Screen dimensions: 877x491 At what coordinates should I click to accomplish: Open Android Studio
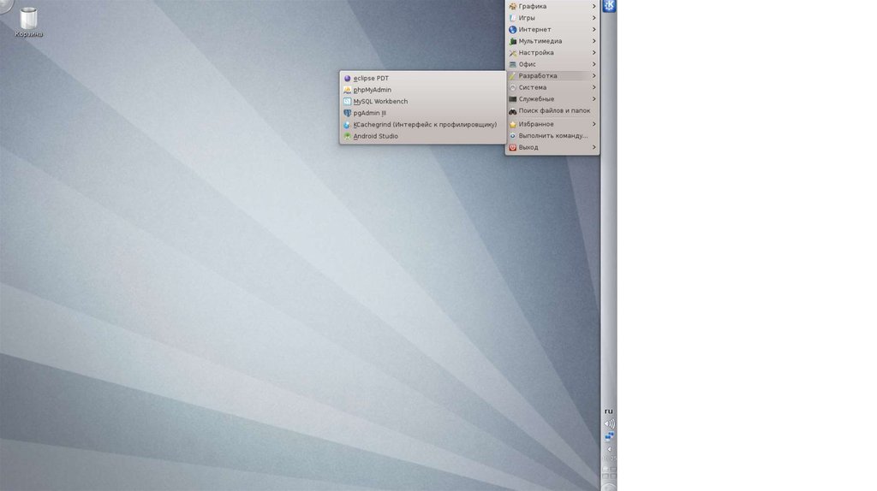pyautogui.click(x=375, y=136)
